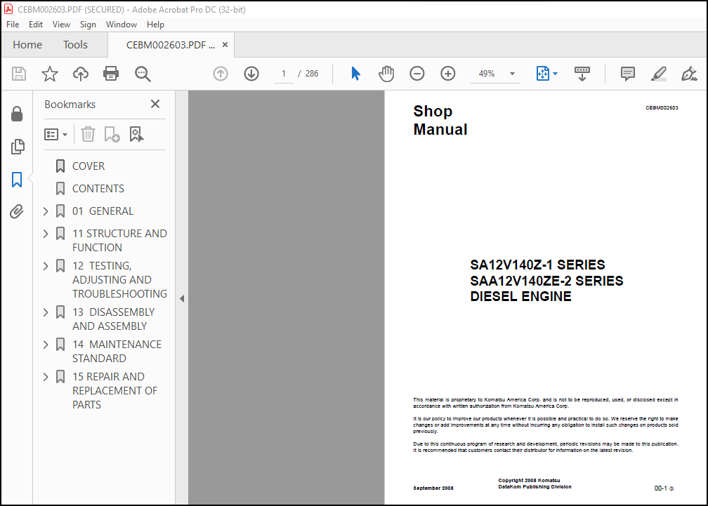708x506 pixels.
Task: Toggle the Bookmarks panel icon
Action: click(x=17, y=180)
